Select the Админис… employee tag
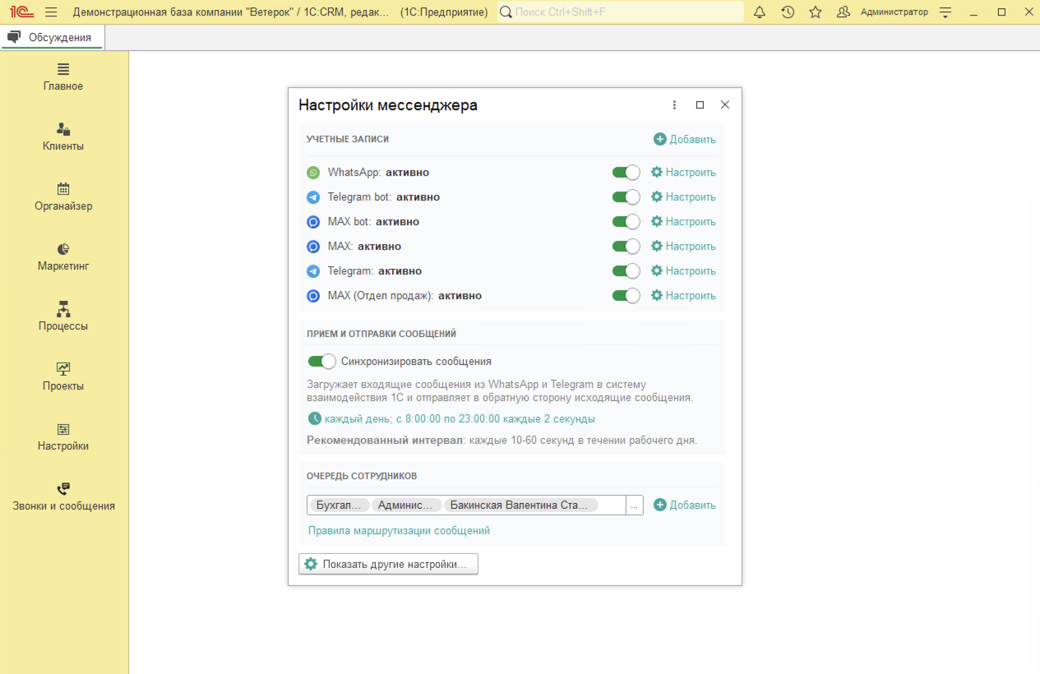1040x674 pixels. (x=407, y=505)
